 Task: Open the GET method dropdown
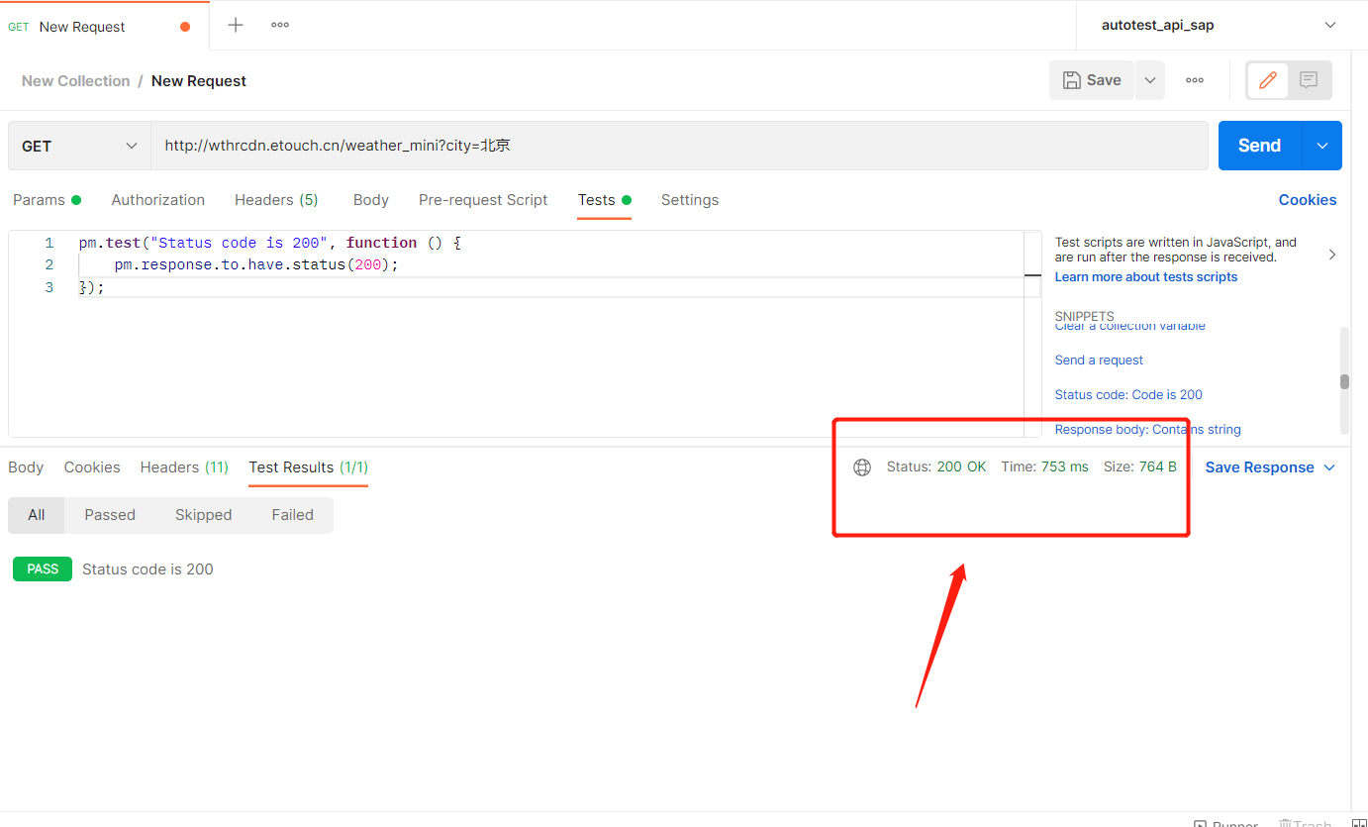click(x=79, y=146)
